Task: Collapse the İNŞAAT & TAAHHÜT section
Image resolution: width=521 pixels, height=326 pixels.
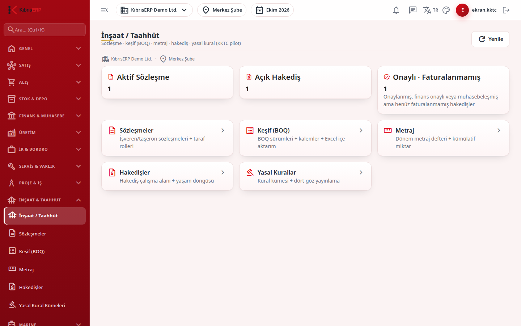Action: [45, 200]
